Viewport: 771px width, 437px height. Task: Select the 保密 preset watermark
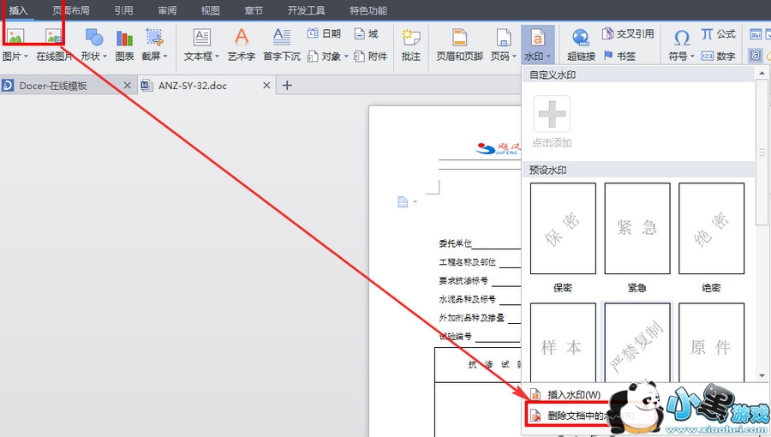(x=563, y=229)
